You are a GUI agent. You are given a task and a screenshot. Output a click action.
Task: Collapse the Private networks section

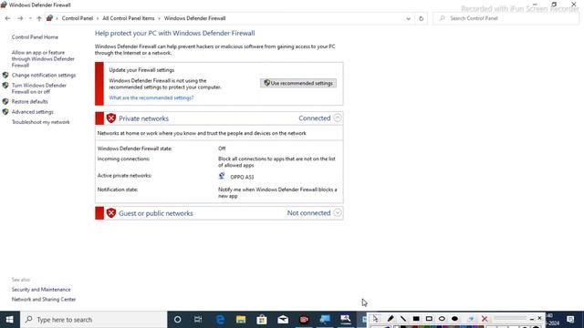point(338,118)
